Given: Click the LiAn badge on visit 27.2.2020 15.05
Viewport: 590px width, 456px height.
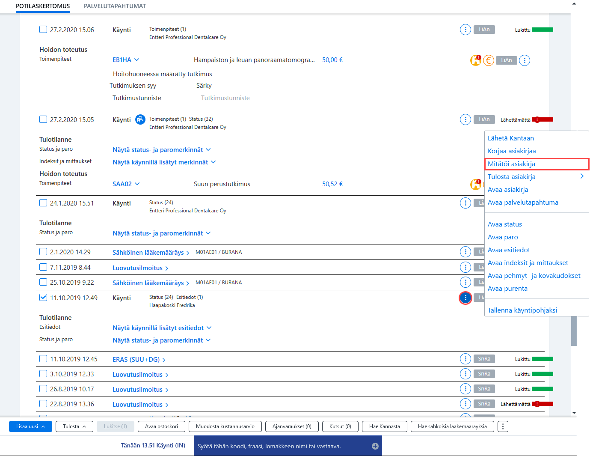Looking at the screenshot, I should 484,119.
